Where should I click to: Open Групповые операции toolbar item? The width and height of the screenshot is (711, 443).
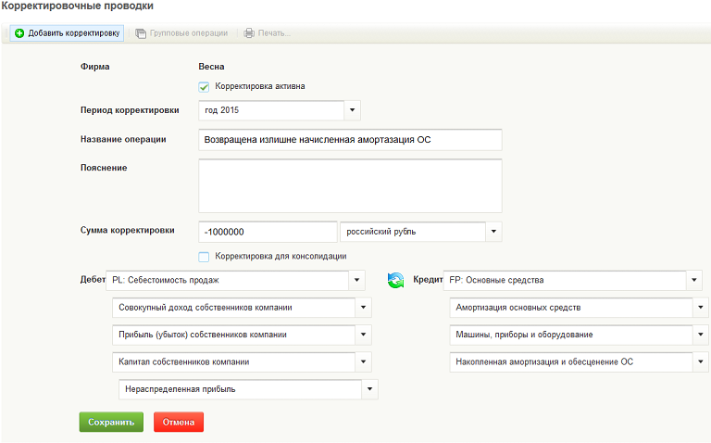(181, 33)
